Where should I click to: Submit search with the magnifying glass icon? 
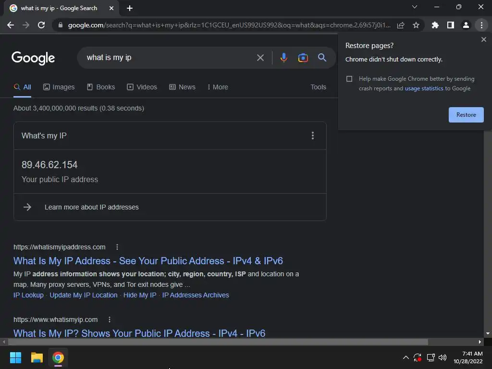click(322, 58)
